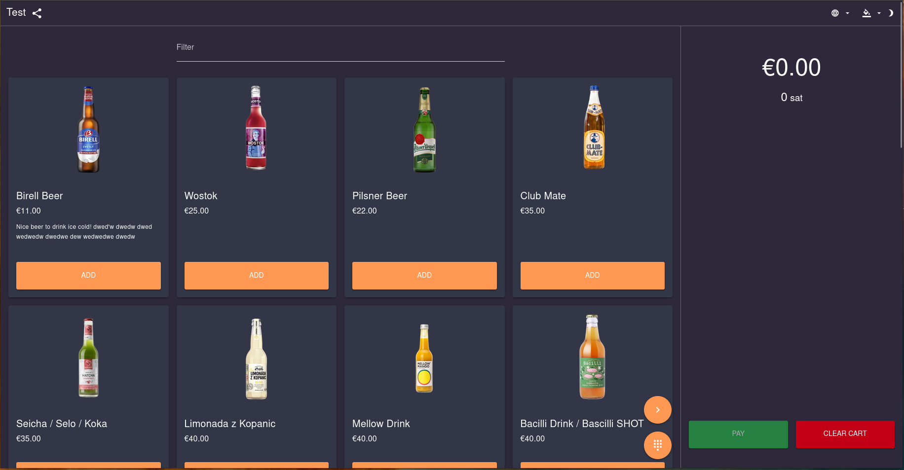Click the Mellow Drink title
The image size is (904, 470).
point(381,424)
